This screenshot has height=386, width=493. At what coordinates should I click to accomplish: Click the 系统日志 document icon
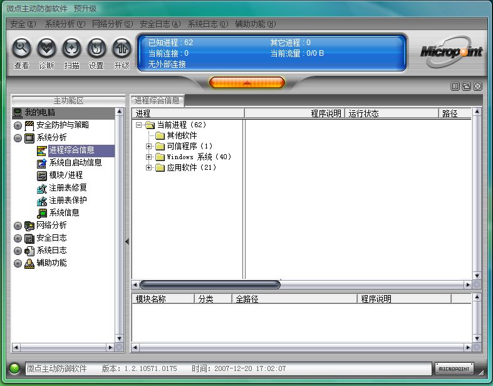tap(29, 251)
